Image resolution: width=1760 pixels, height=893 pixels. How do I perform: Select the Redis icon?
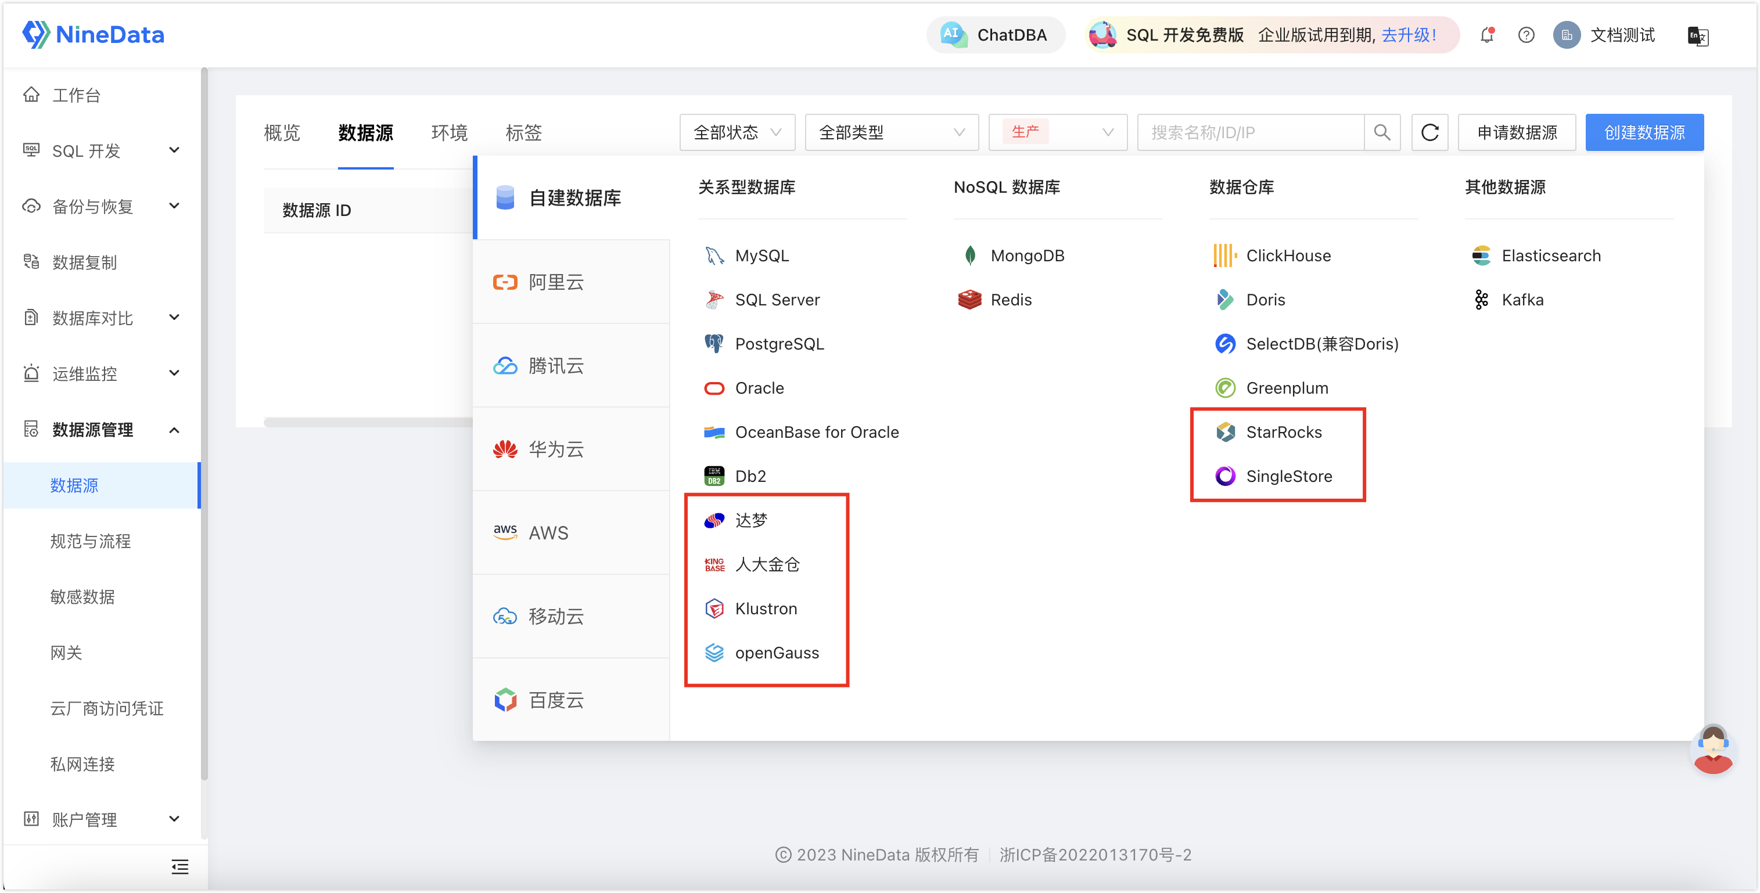tap(969, 300)
